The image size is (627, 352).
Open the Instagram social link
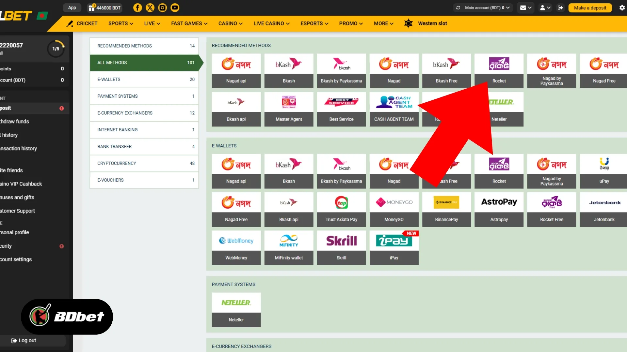pos(162,7)
